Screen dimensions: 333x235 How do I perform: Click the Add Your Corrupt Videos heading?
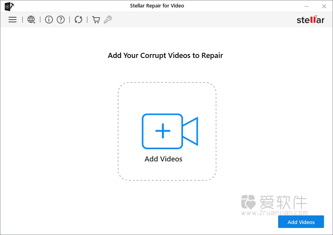click(165, 55)
